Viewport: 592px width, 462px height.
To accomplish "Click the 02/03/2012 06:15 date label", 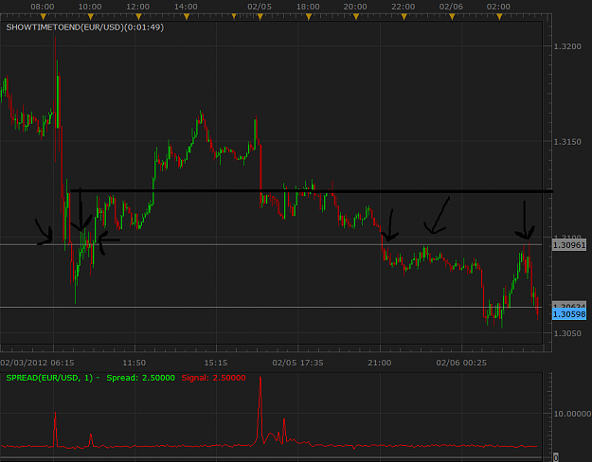I will (37, 363).
